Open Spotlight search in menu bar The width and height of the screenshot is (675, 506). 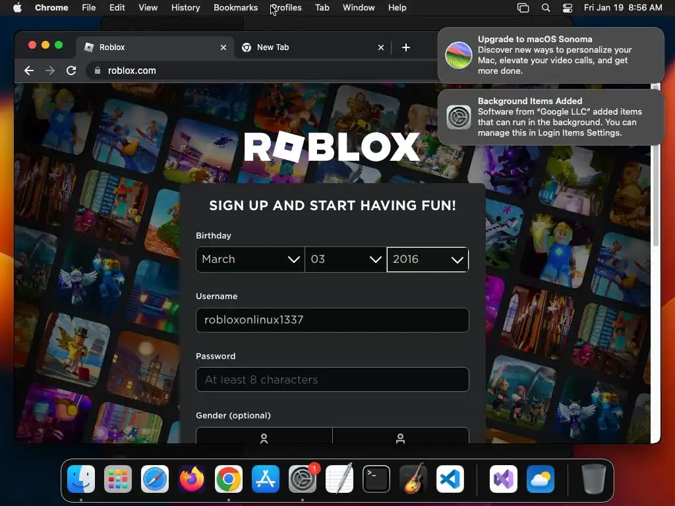tap(545, 8)
